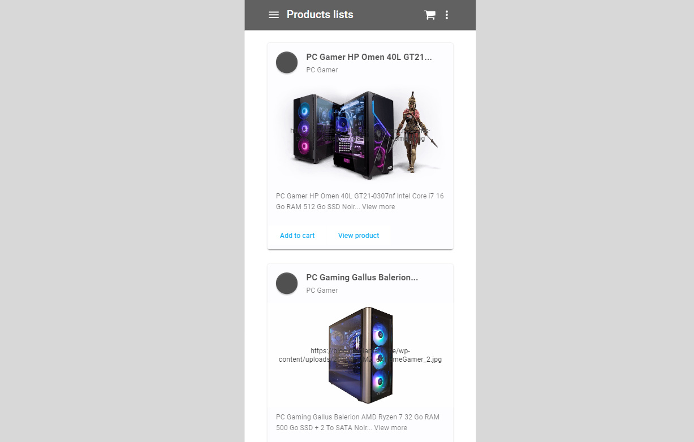This screenshot has width=694, height=442.
Task: Click the HP Omen product avatar circle
Action: coord(287,62)
